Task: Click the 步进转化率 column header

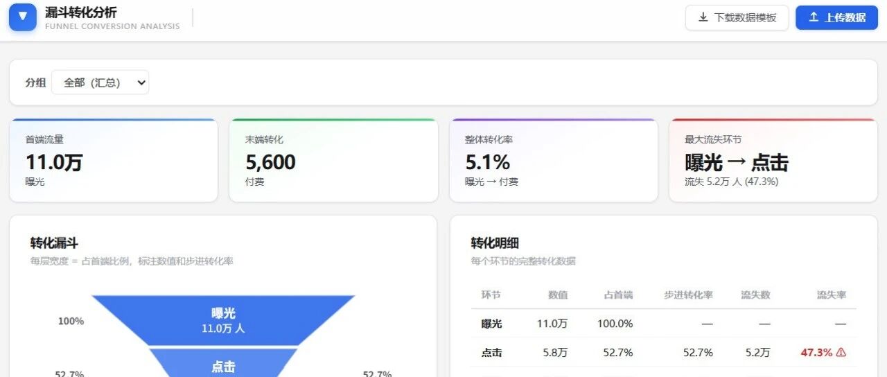Action: pos(688,295)
